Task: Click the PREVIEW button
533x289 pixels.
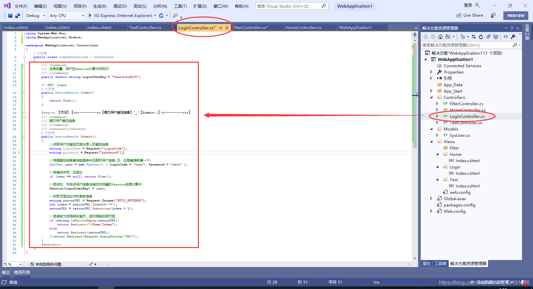Action: [516, 16]
